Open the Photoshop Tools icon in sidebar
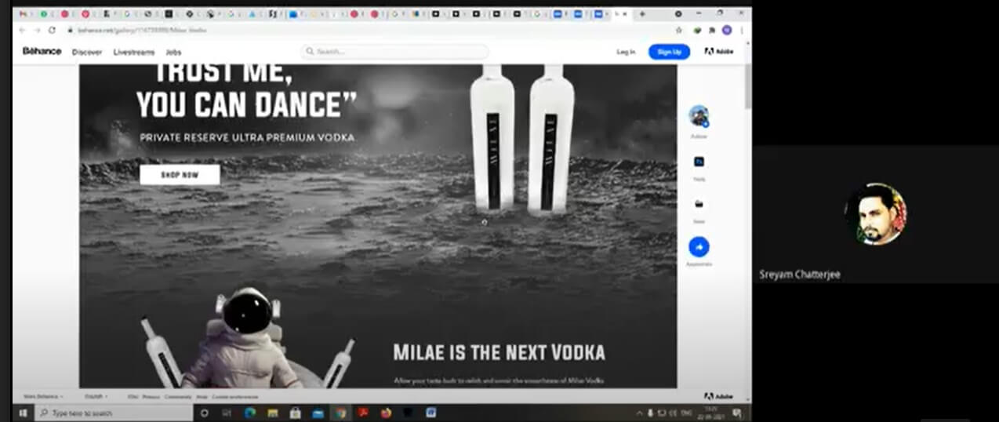999x422 pixels. 699,162
